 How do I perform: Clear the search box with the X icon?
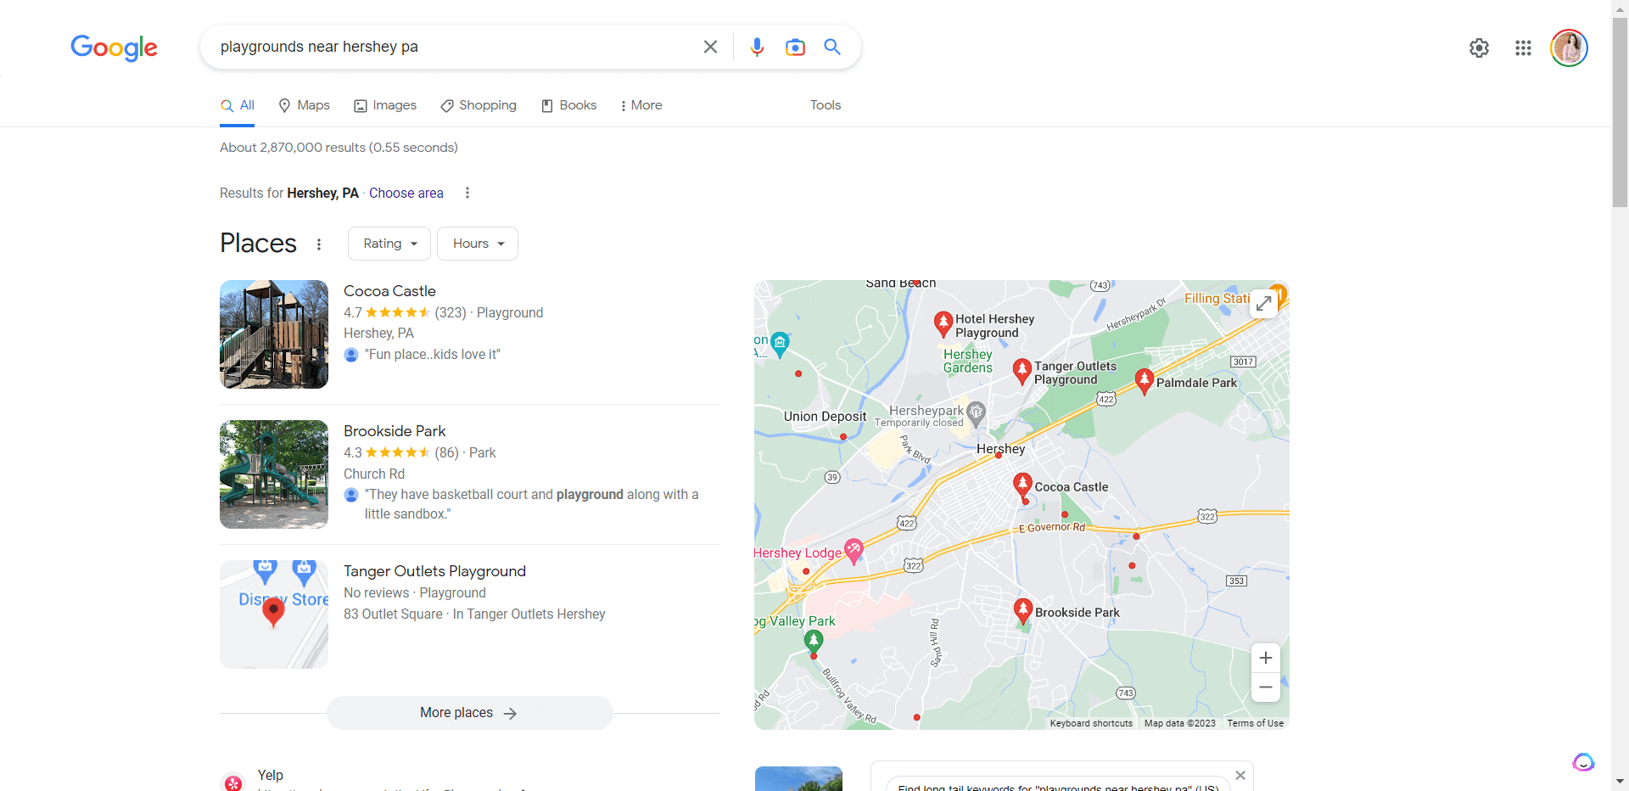tap(710, 47)
